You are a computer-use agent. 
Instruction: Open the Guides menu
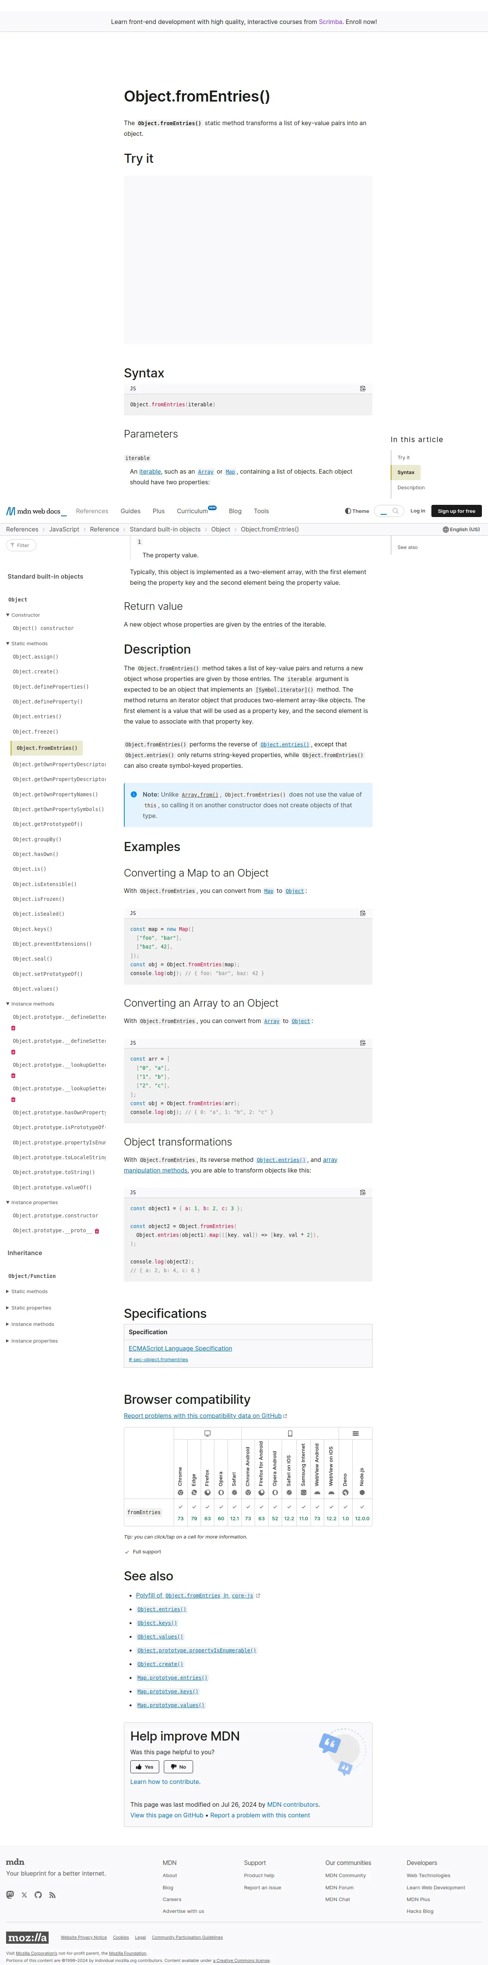pos(130,511)
